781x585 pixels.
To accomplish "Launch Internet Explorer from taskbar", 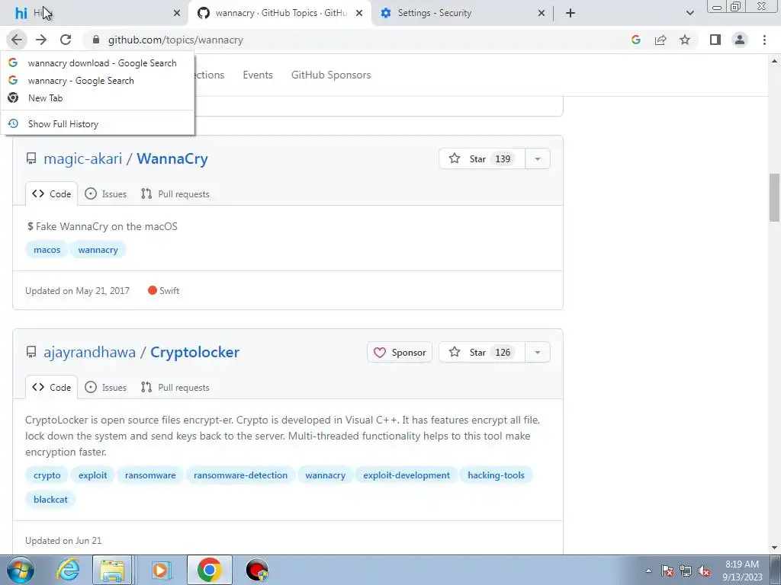I will coord(67,570).
